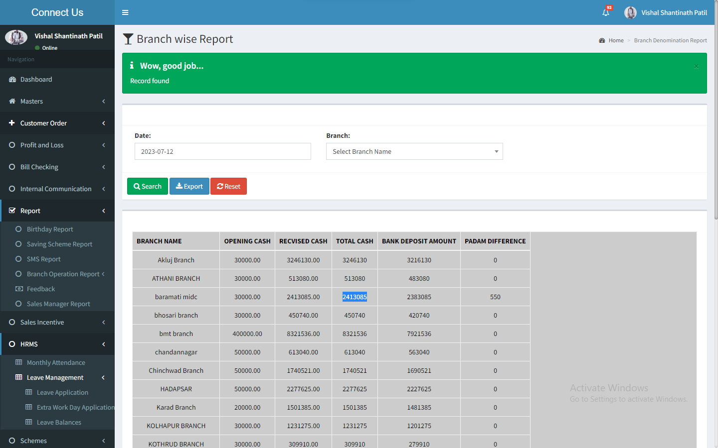Dismiss the green Record found alert
Viewport: 718px width, 448px height.
(696, 66)
